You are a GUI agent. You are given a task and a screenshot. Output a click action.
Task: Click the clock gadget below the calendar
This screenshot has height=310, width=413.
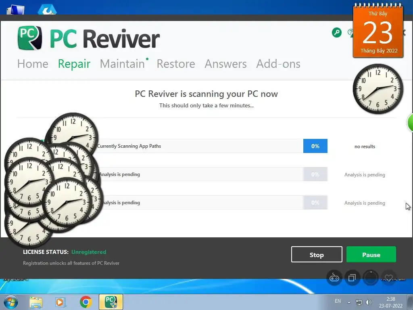pyautogui.click(x=378, y=89)
